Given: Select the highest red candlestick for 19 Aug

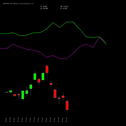Looking at the screenshot, I should pyautogui.click(x=47, y=69).
